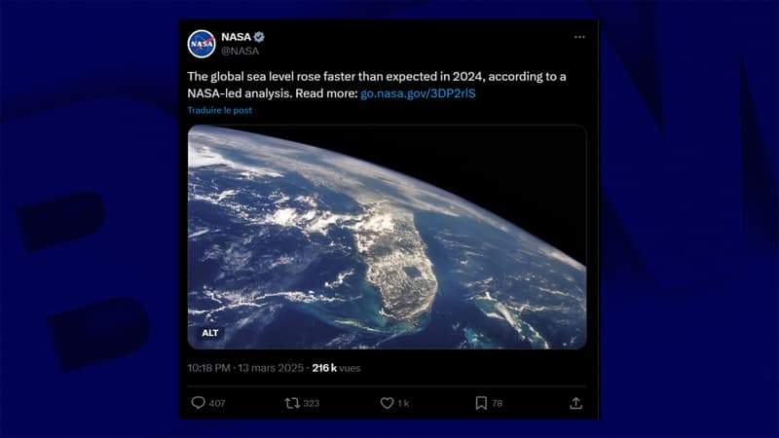
Task: Click the @NASA handle
Action: pos(240,51)
